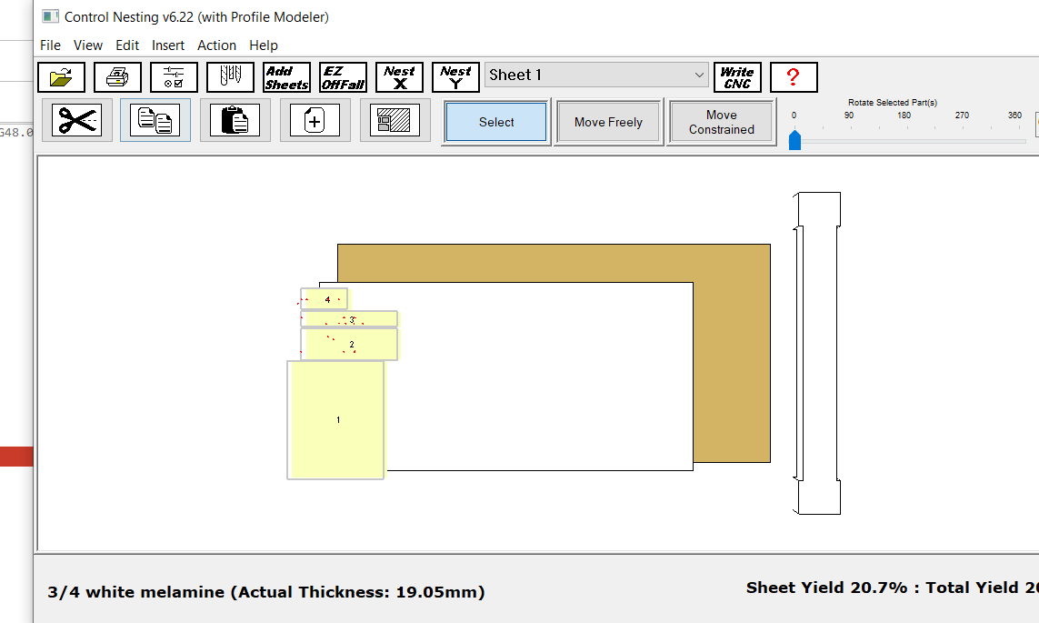1039x623 pixels.
Task: Switch to Move Freely mode
Action: (608, 122)
